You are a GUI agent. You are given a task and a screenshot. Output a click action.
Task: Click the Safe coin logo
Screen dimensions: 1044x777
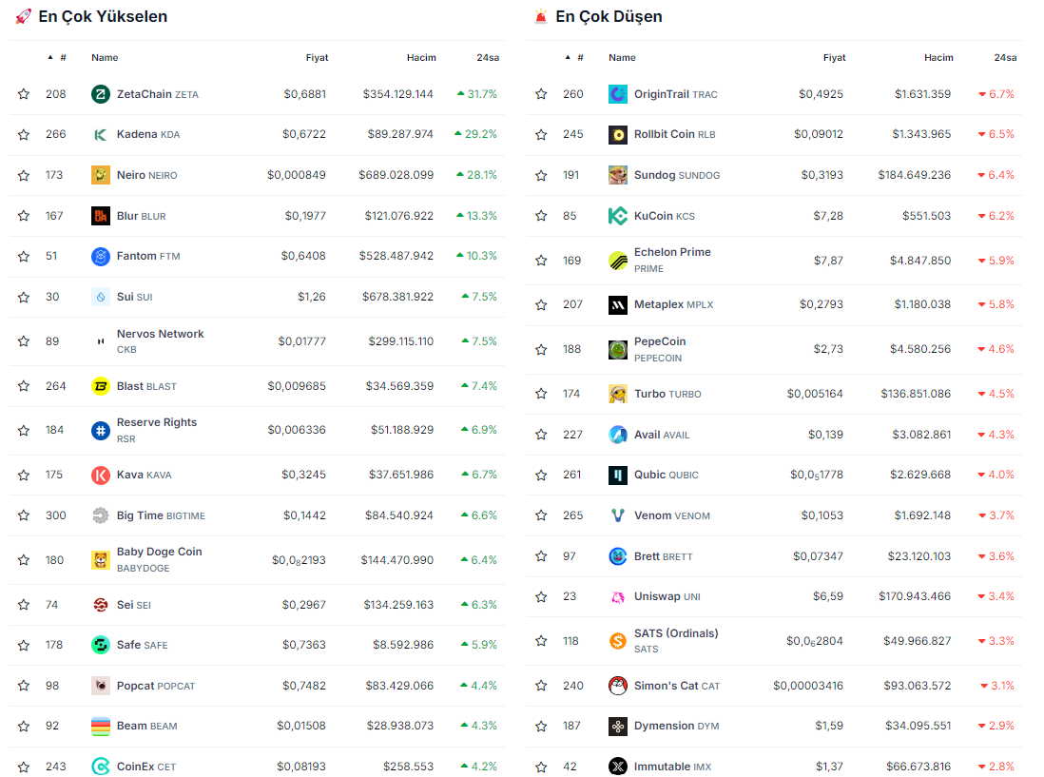pos(100,645)
